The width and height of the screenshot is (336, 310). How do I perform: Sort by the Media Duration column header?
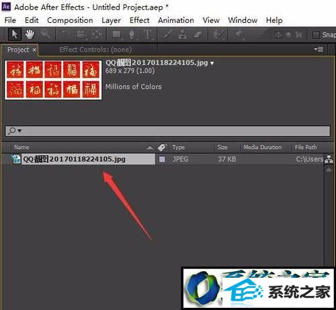262,147
